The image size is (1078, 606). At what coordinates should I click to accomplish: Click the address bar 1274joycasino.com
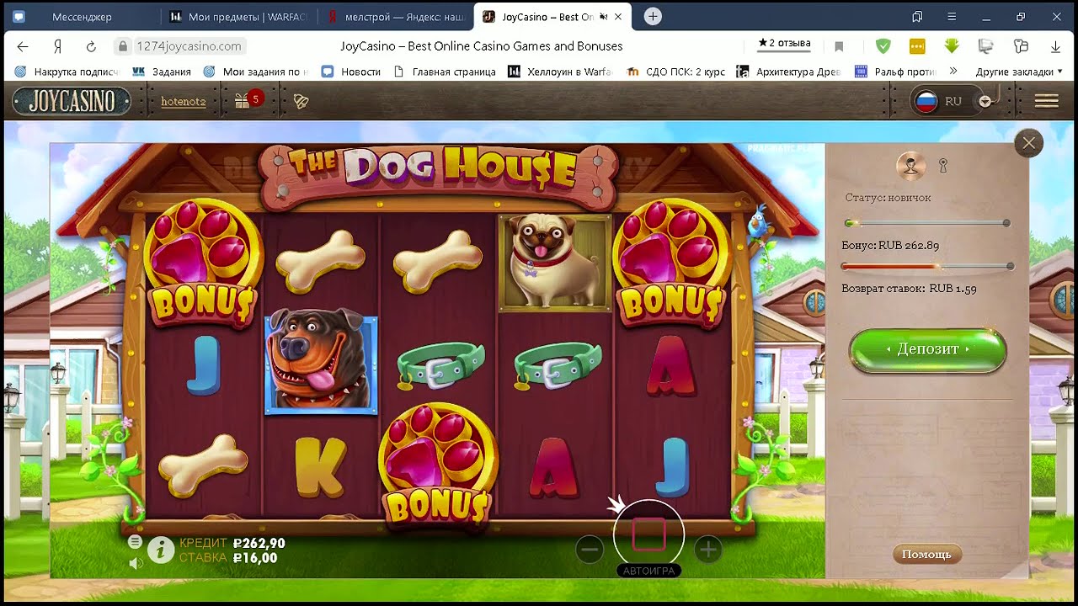(x=189, y=46)
